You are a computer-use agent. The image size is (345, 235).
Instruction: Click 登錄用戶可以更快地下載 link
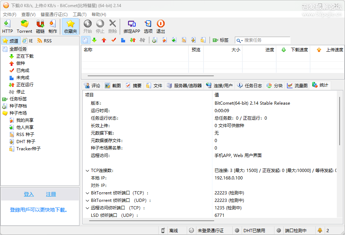[38, 210]
